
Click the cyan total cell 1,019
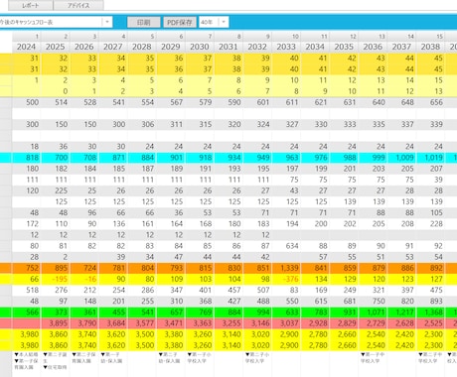point(430,158)
